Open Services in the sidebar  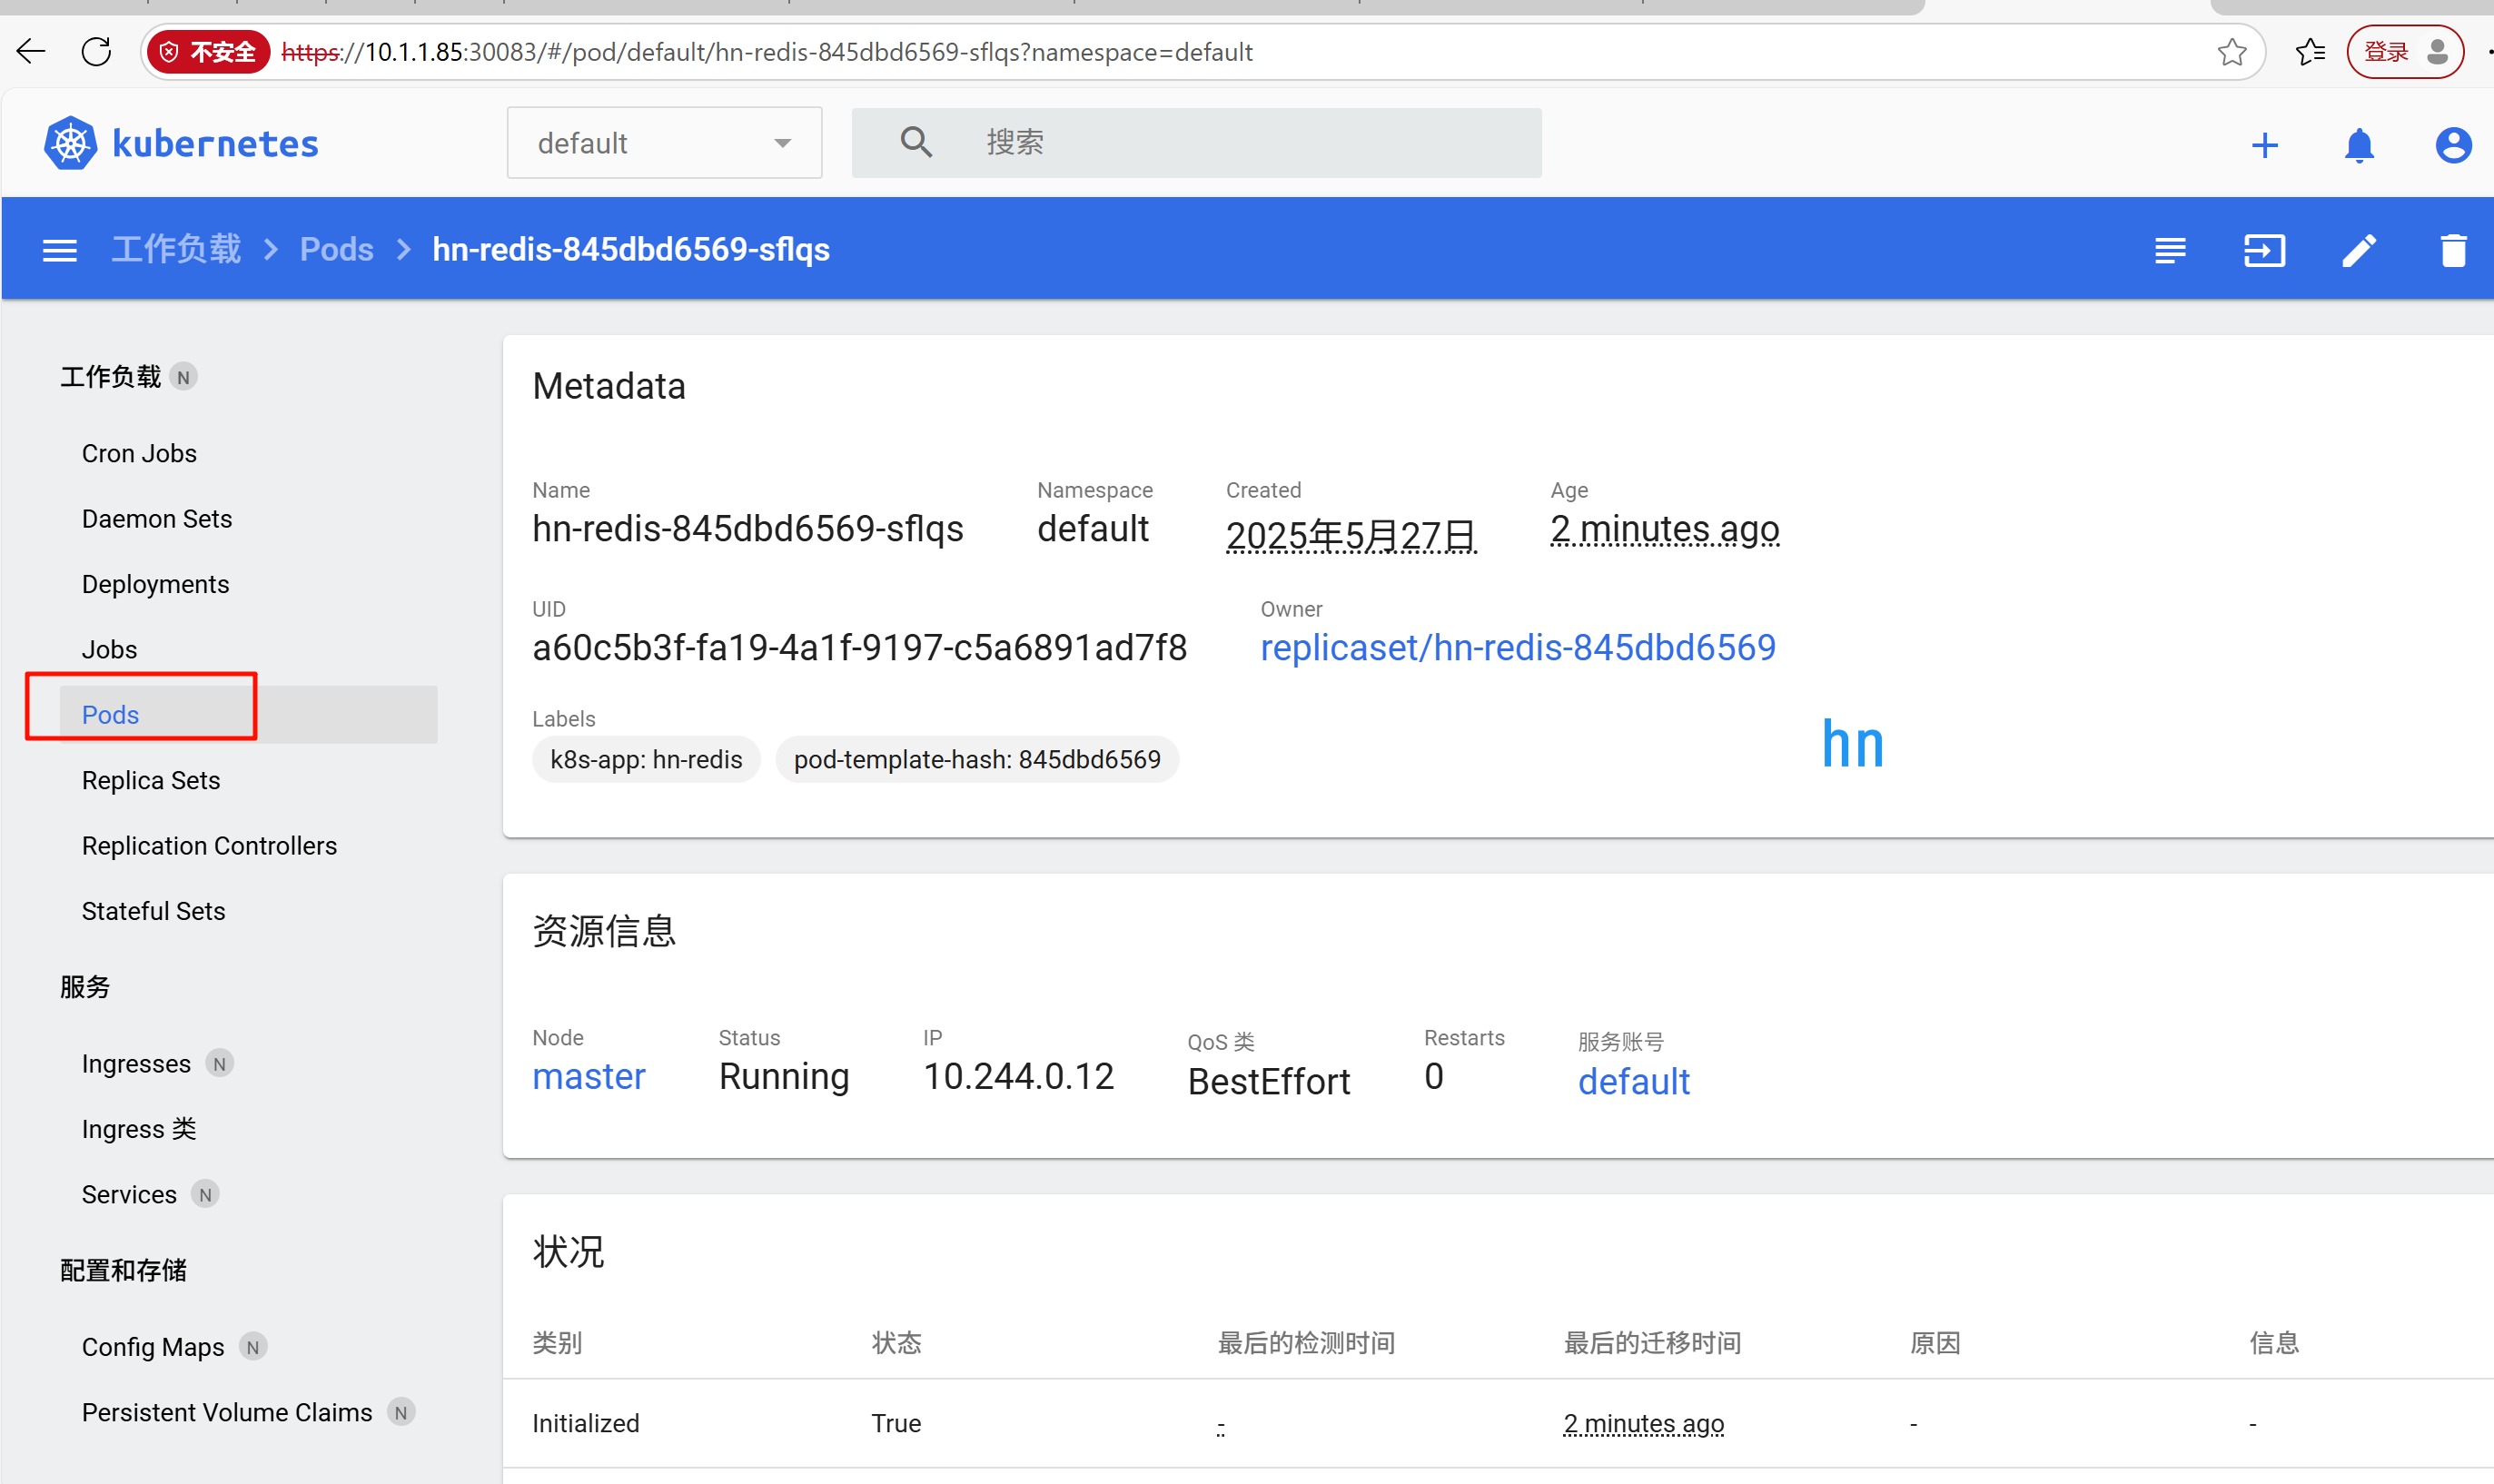129,1194
